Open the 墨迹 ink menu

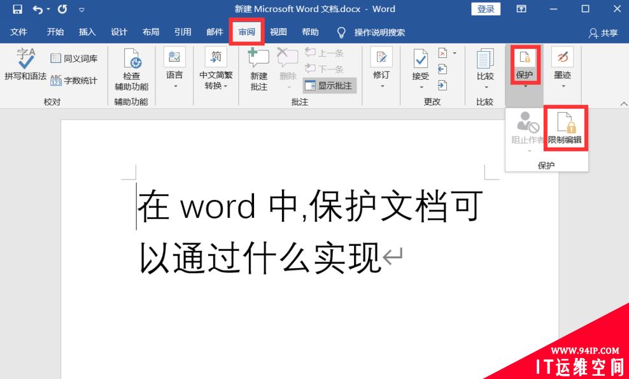562,68
